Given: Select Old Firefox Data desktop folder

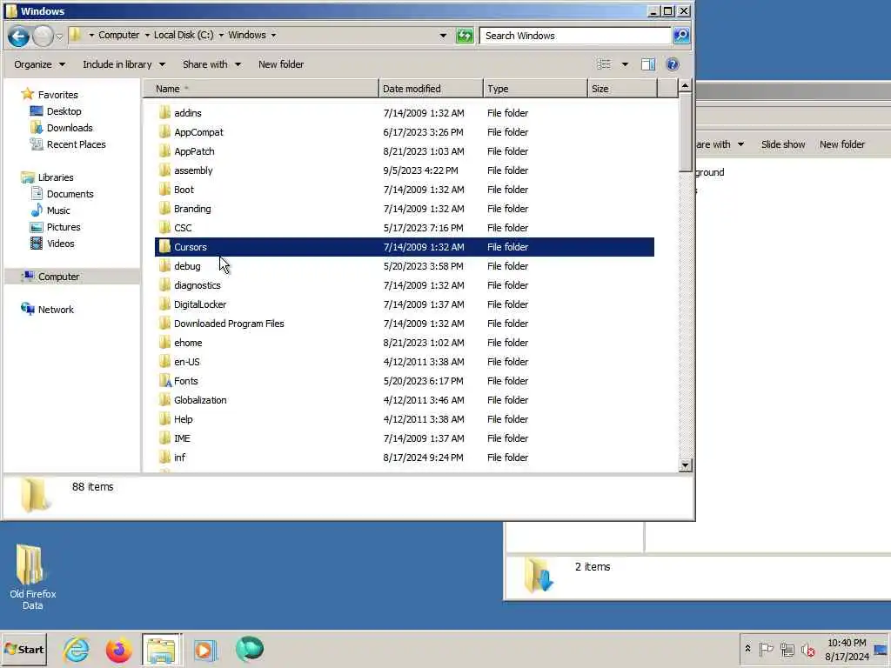Looking at the screenshot, I should point(32,577).
